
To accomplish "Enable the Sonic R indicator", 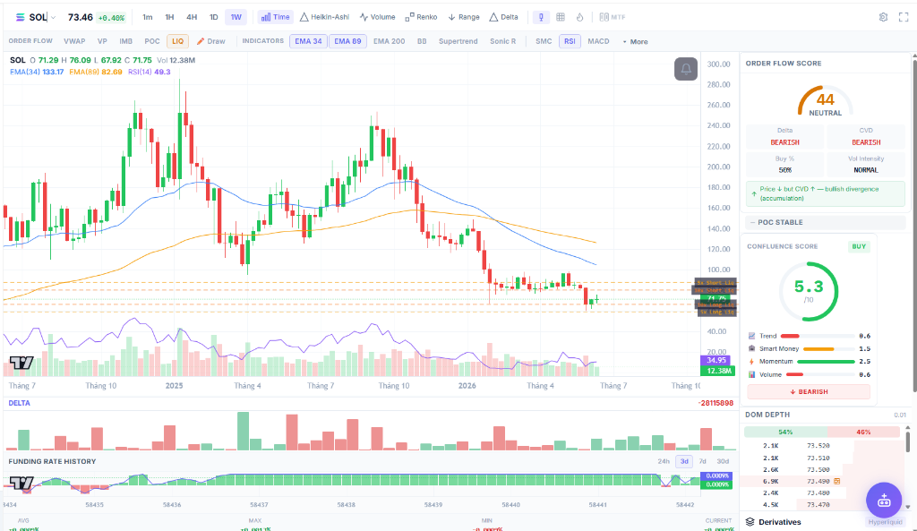I will (503, 41).
